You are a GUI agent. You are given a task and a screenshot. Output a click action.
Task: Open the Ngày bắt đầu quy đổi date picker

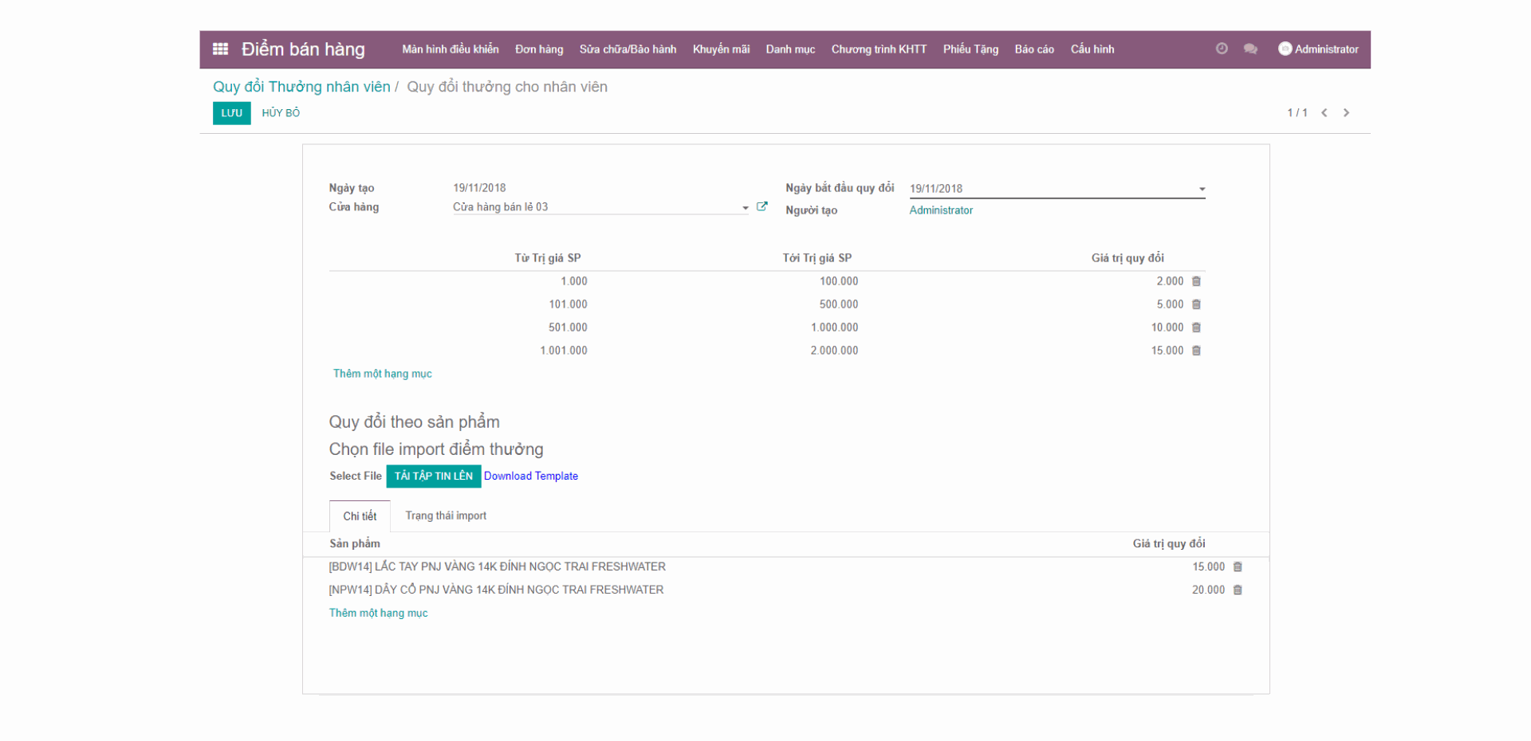[1202, 188]
